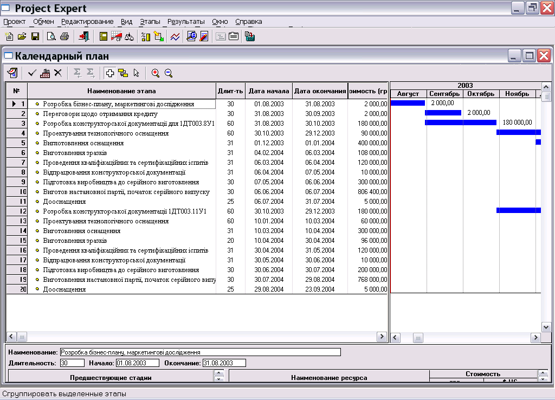The height and width of the screenshot is (400, 555).
Task: Click the checkmark edit-stage icon
Action: point(32,73)
